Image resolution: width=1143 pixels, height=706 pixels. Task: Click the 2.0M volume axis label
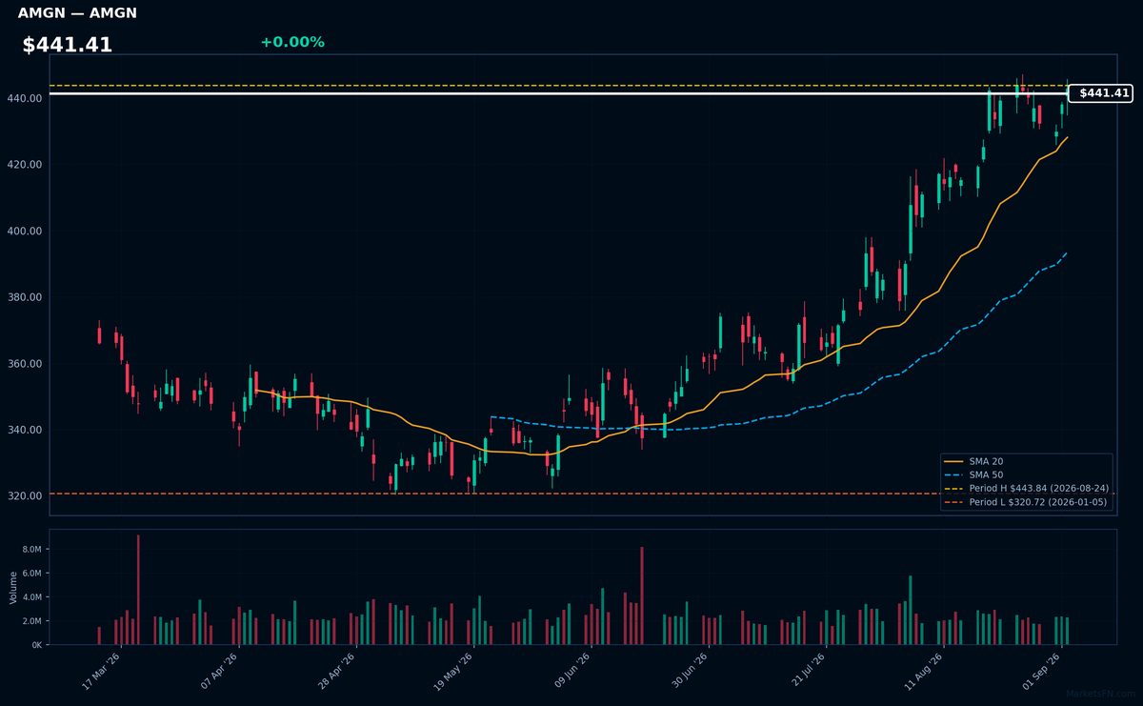pos(32,621)
